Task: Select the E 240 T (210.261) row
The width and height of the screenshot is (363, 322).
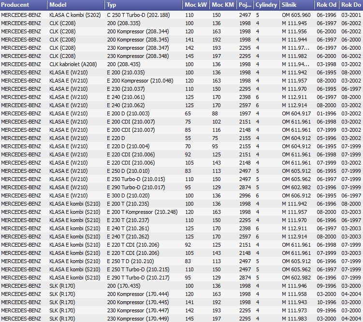Action: tap(182, 228)
